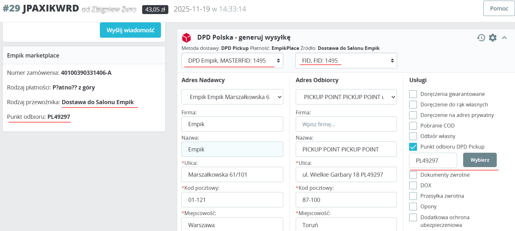Screen dimensions: 515x231
Task: Click the DPD red cube logo icon
Action: (186, 38)
